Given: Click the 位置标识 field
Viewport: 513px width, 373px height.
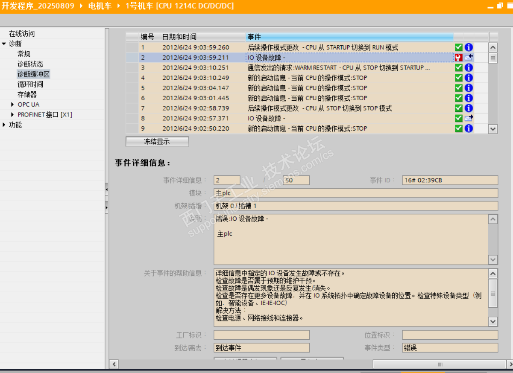Looking at the screenshot, I should point(450,335).
